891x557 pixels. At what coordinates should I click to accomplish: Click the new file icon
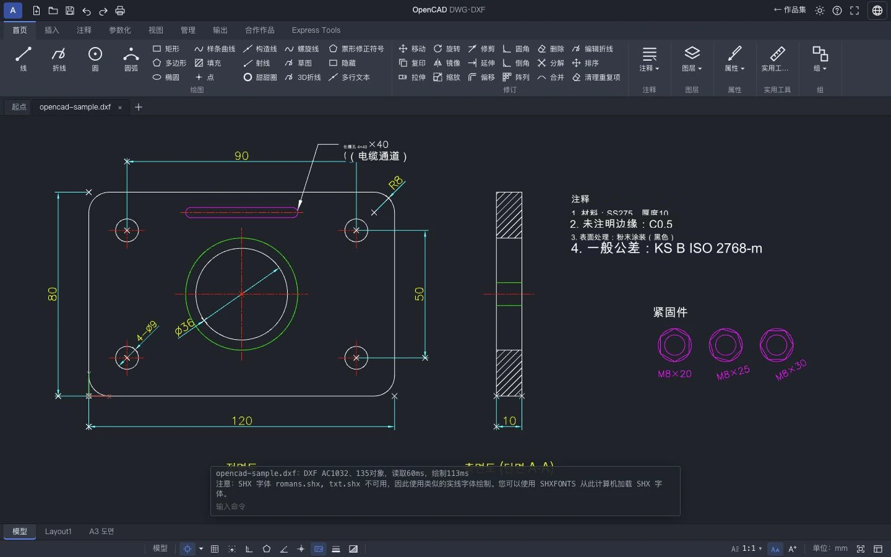point(37,11)
